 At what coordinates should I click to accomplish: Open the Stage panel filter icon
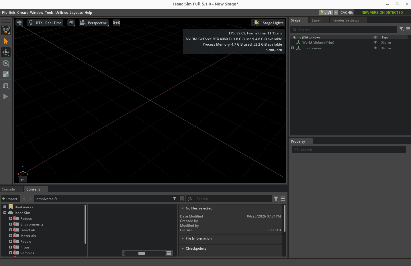[x=402, y=29]
